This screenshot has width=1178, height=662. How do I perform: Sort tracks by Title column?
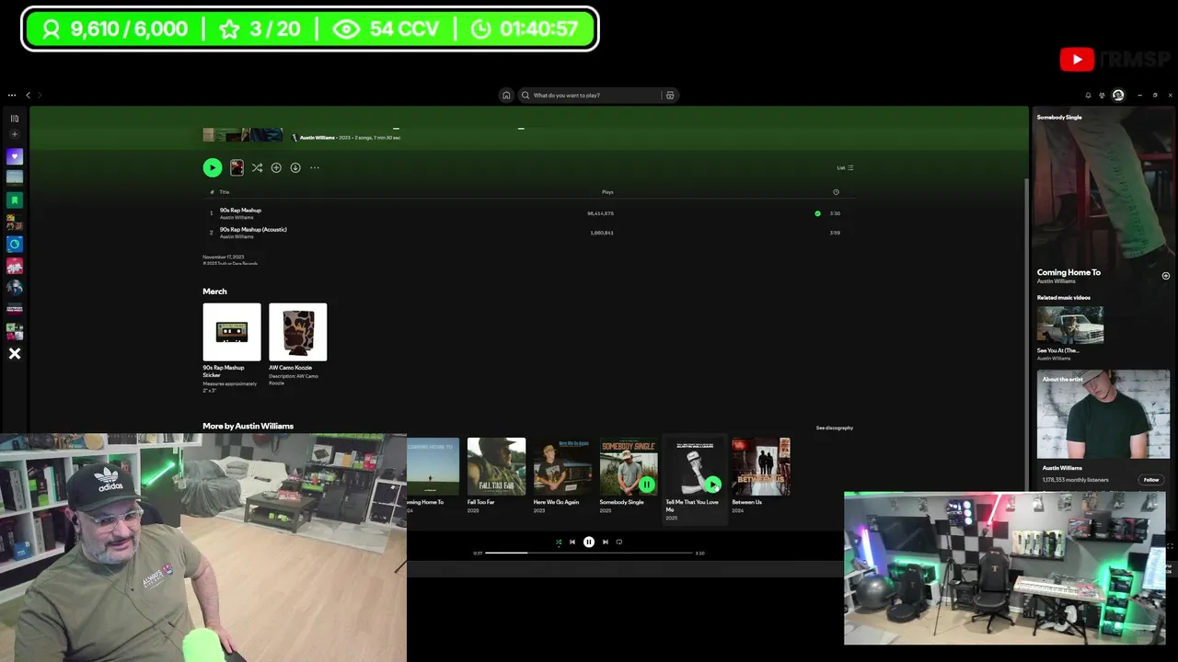click(x=225, y=192)
